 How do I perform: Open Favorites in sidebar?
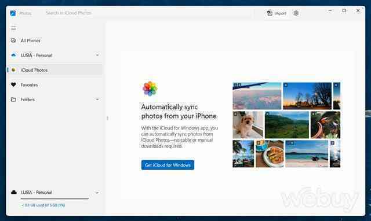coord(56,85)
